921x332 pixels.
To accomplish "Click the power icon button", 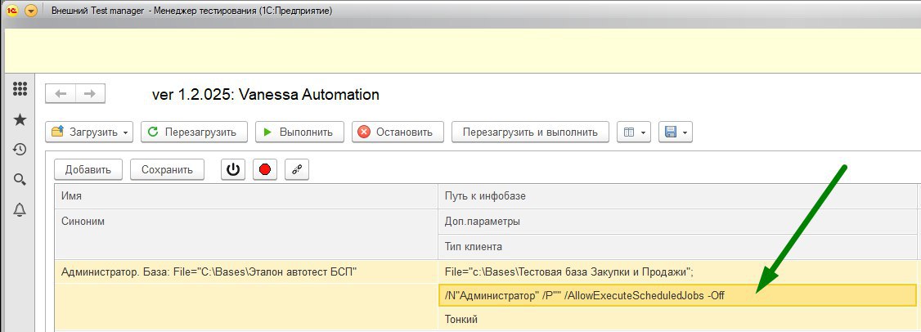I will coord(233,170).
